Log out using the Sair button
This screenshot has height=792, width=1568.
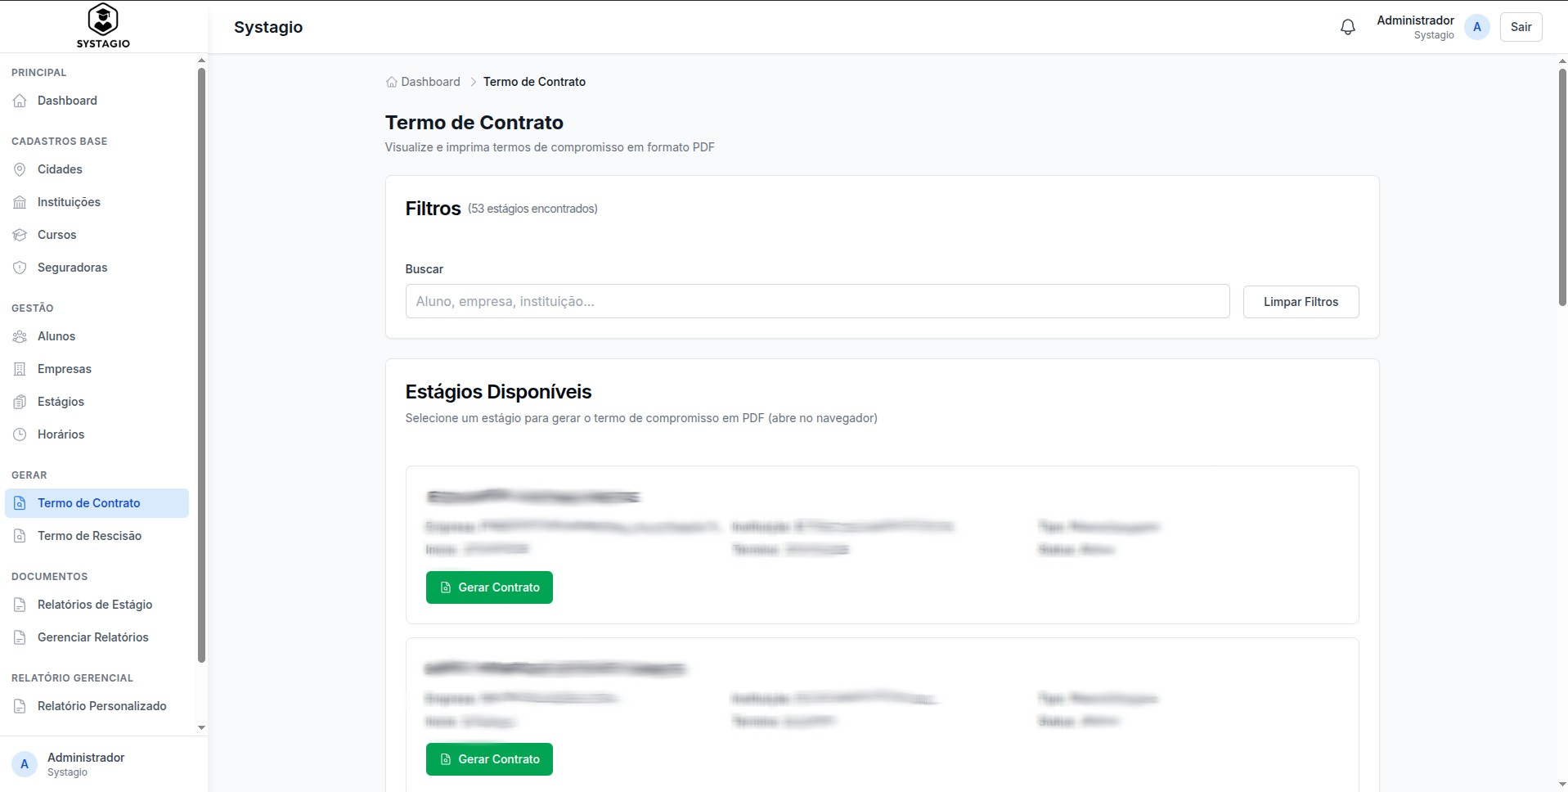coord(1521,27)
